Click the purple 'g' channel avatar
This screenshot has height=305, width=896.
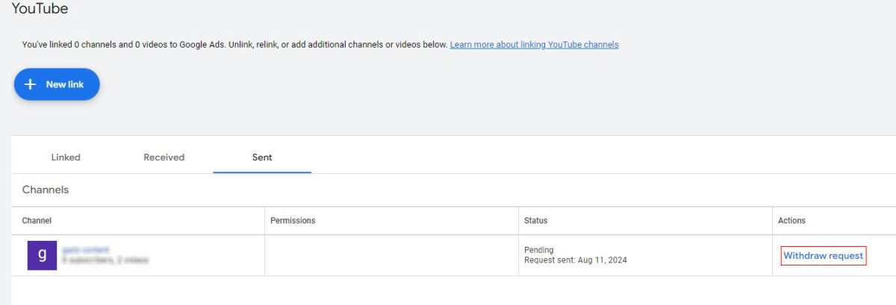(42, 255)
